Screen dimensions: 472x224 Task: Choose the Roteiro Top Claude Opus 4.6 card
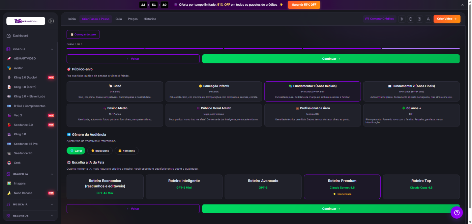[421, 187]
